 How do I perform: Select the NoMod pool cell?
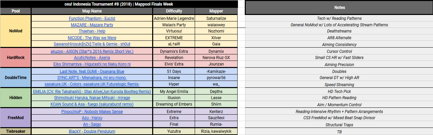16,31
